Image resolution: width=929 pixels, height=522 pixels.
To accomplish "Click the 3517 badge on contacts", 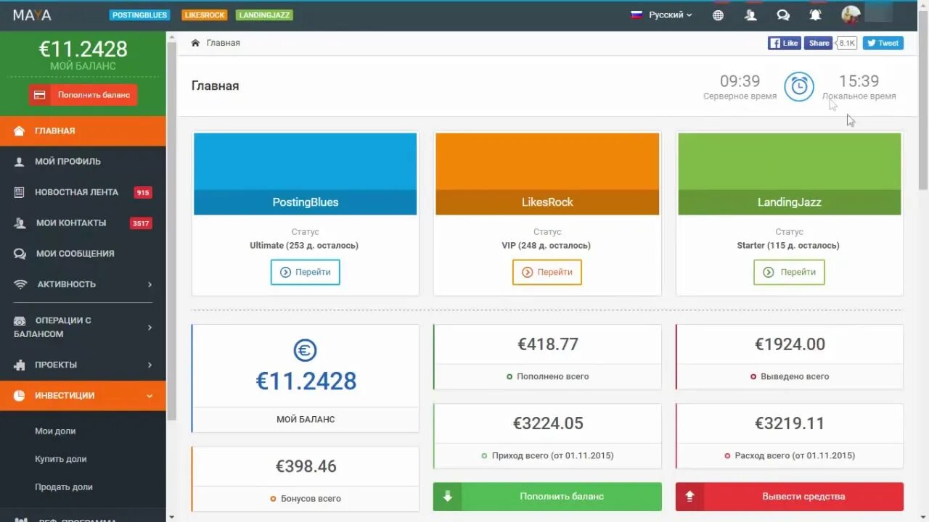I will [x=141, y=223].
